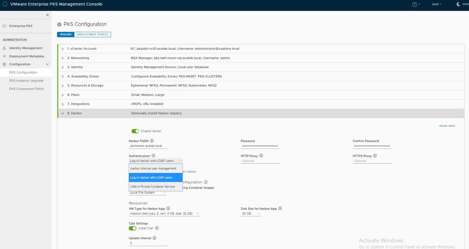Open the Local File System storage dropdown
Viewport: 469px width, 249px height.
point(148,193)
